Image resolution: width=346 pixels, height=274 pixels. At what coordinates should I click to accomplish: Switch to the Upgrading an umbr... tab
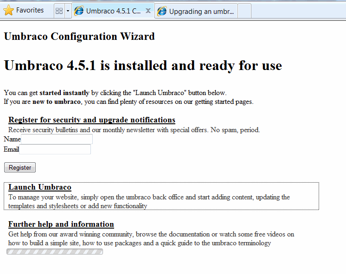(196, 12)
